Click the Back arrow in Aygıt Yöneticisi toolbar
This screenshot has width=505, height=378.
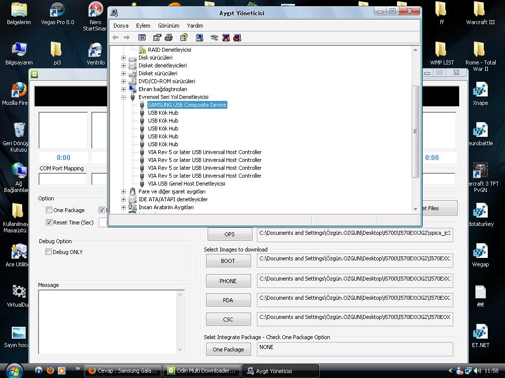pos(115,37)
